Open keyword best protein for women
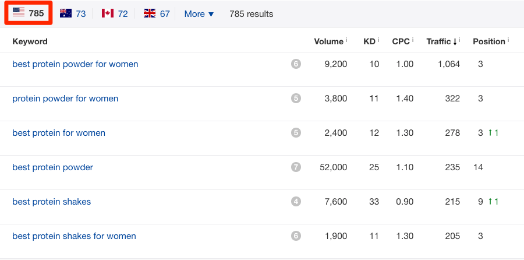The image size is (524, 260). click(59, 133)
